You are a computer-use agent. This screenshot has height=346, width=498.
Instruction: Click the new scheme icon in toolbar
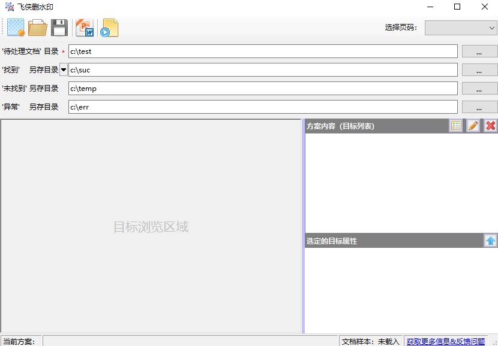tap(16, 28)
